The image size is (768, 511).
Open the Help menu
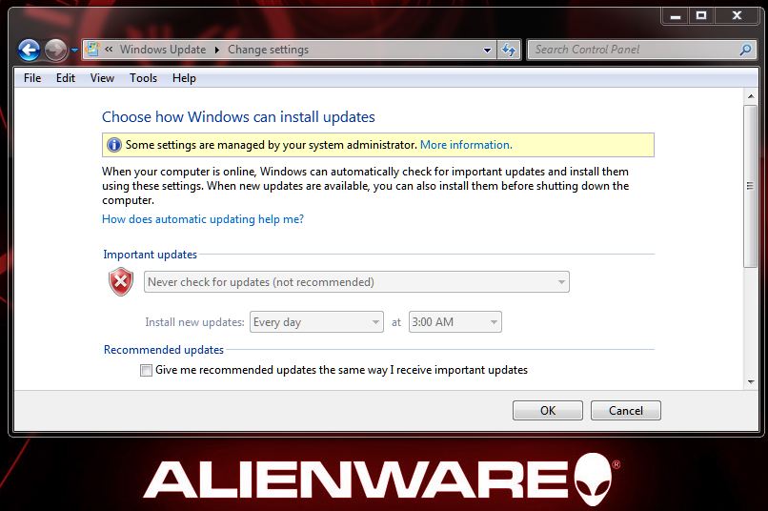[x=184, y=78]
